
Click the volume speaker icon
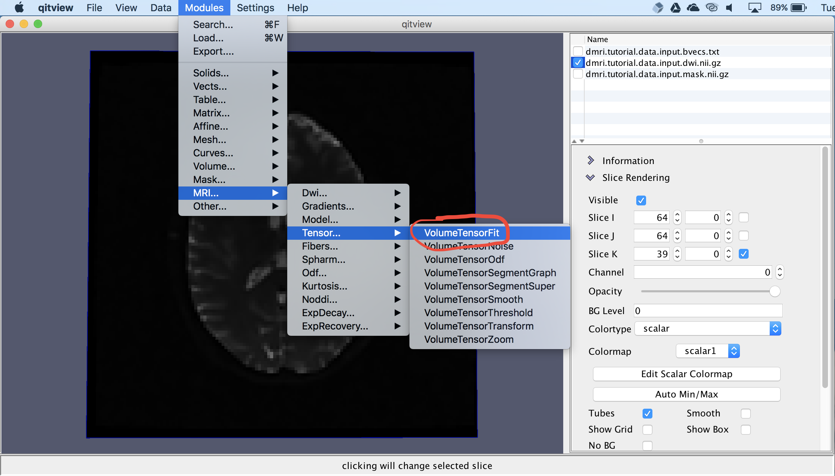[730, 7]
